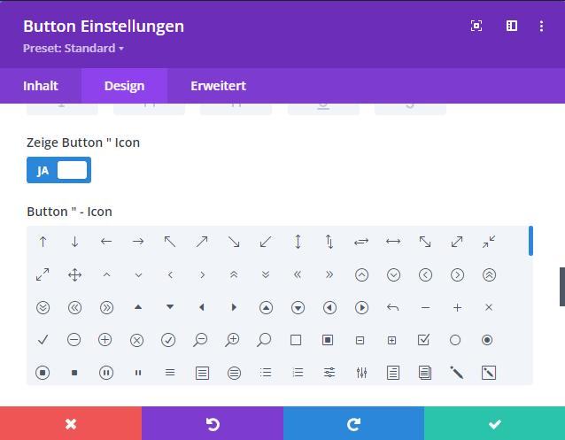Toggle the split column layout view icon
Viewport: 565px width, 440px height.
[x=511, y=27]
